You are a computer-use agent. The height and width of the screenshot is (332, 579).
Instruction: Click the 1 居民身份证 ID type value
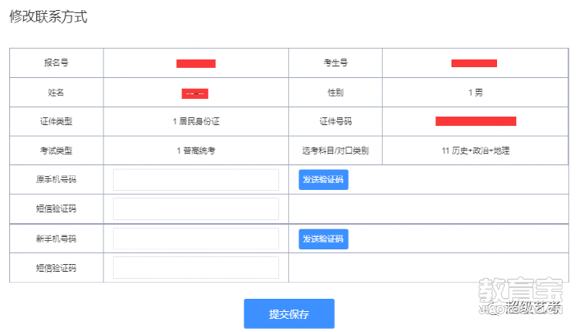(196, 121)
